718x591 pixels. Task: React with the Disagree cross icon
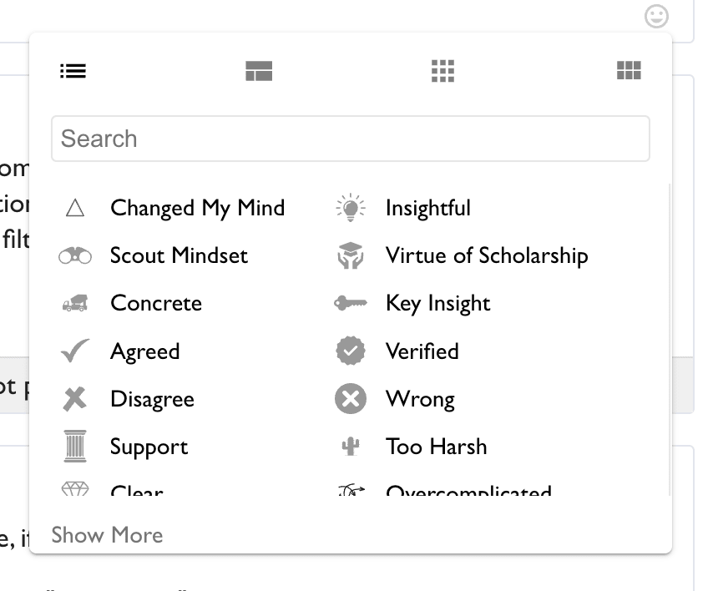(x=75, y=399)
